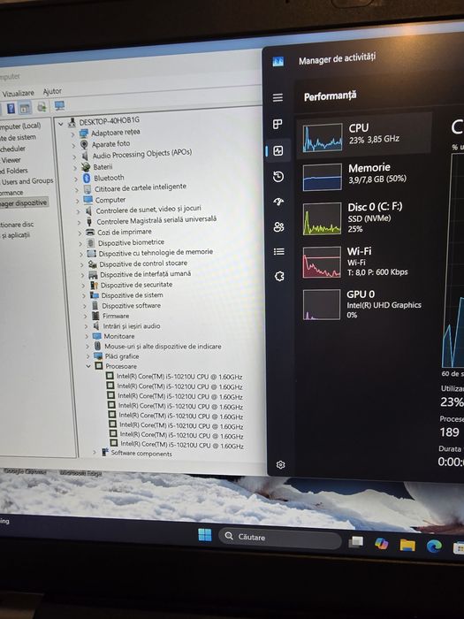
Task: Open Processes page icon in Task Manager
Action: click(x=278, y=124)
